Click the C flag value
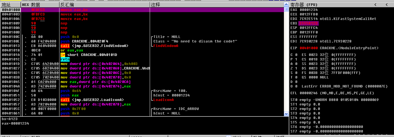The height and width of the screenshot is (137, 394). tap(296, 55)
